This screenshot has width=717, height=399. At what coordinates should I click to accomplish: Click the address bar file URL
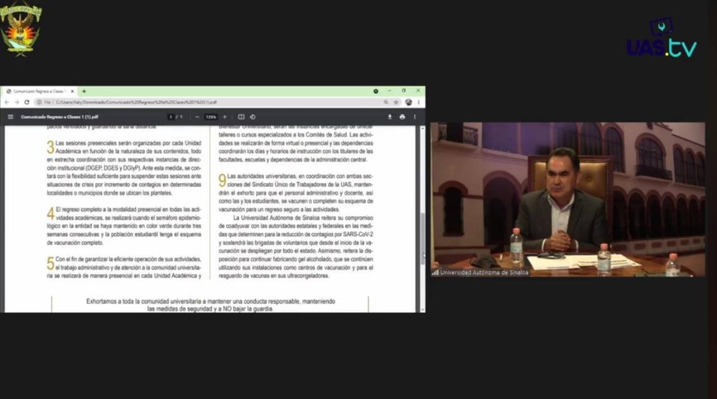pyautogui.click(x=136, y=102)
